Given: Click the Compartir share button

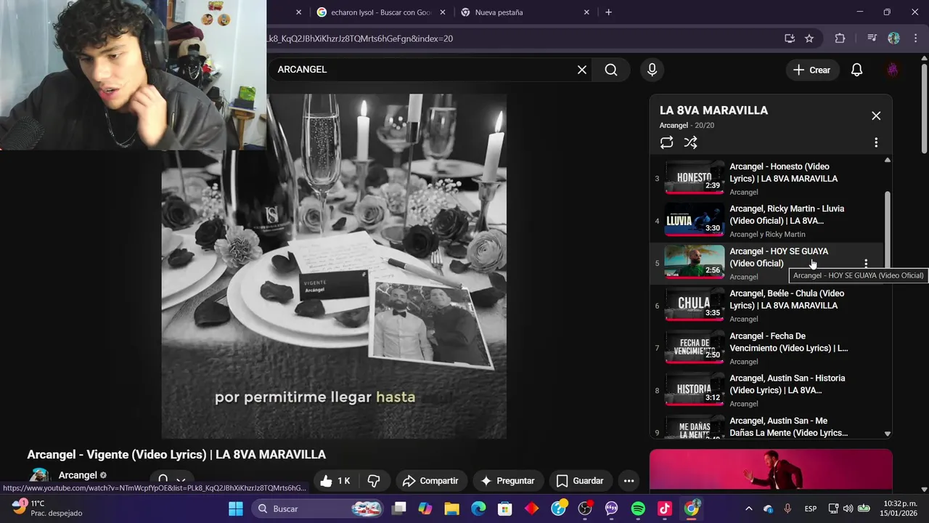Looking at the screenshot, I should (430, 481).
